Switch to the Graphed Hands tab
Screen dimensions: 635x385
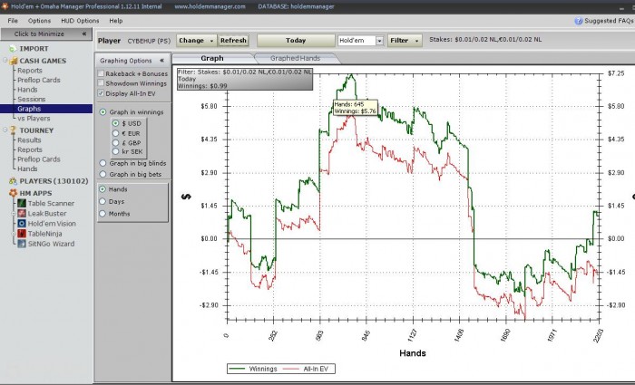coord(295,58)
